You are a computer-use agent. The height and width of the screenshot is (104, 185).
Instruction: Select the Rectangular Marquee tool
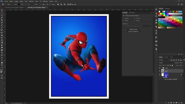[2, 12]
